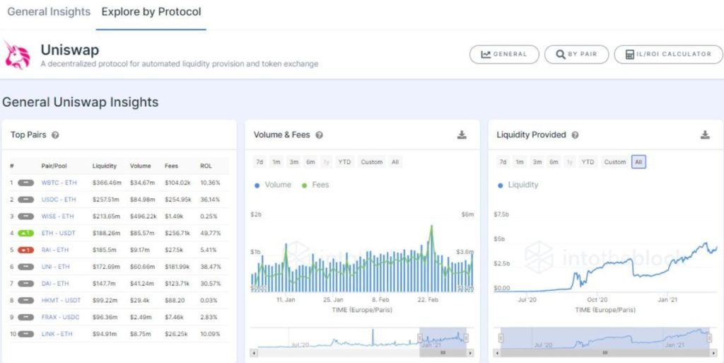This screenshot has height=363, width=724.
Task: Click green rank-up badge for ETH - USDT
Action: (26, 234)
